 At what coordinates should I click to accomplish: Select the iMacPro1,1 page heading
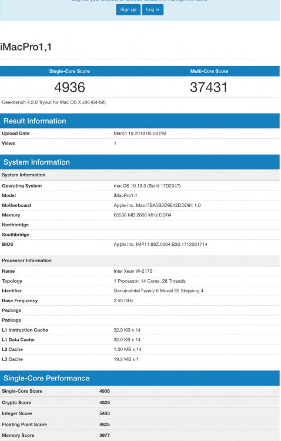[x=26, y=46]
